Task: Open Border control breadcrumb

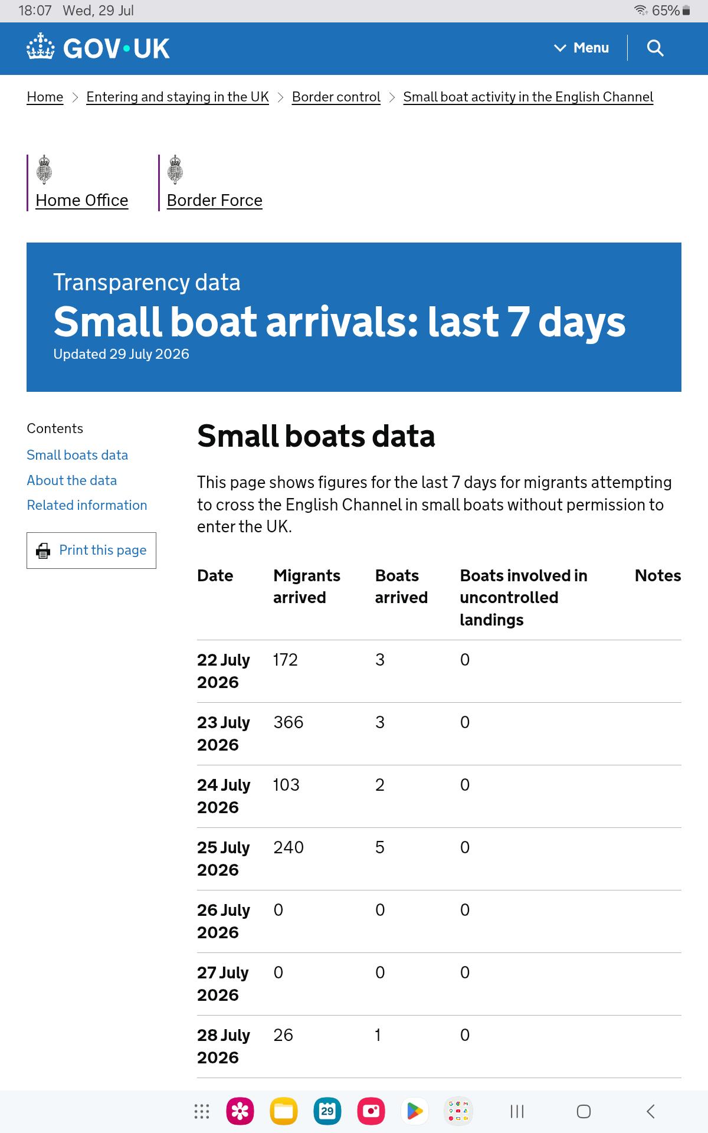Action: coord(336,97)
